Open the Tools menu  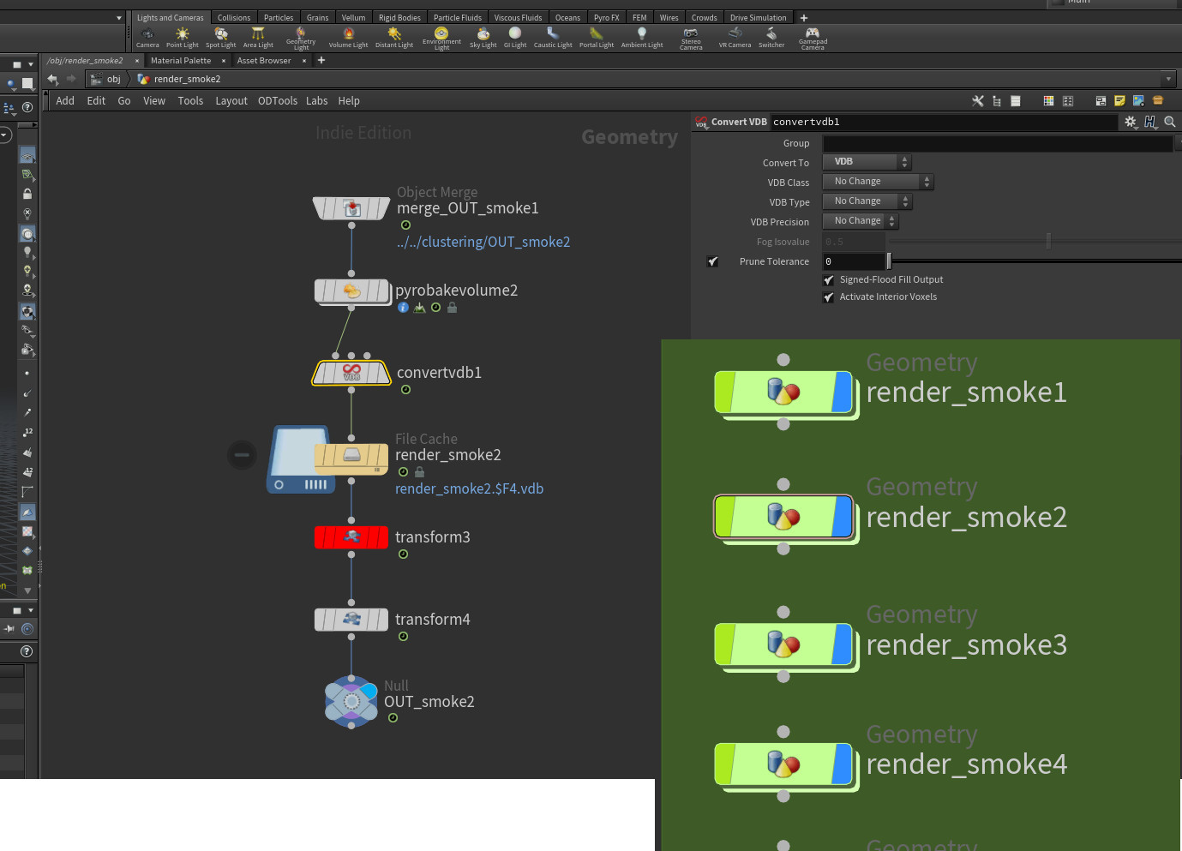tap(190, 101)
